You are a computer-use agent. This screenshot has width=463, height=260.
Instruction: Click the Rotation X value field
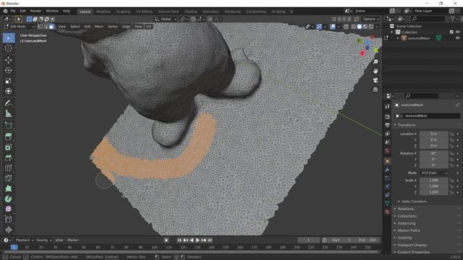coord(434,154)
